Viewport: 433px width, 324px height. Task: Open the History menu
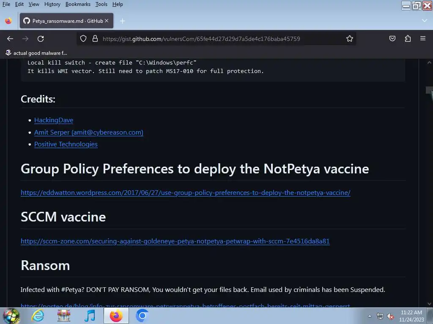point(52,4)
